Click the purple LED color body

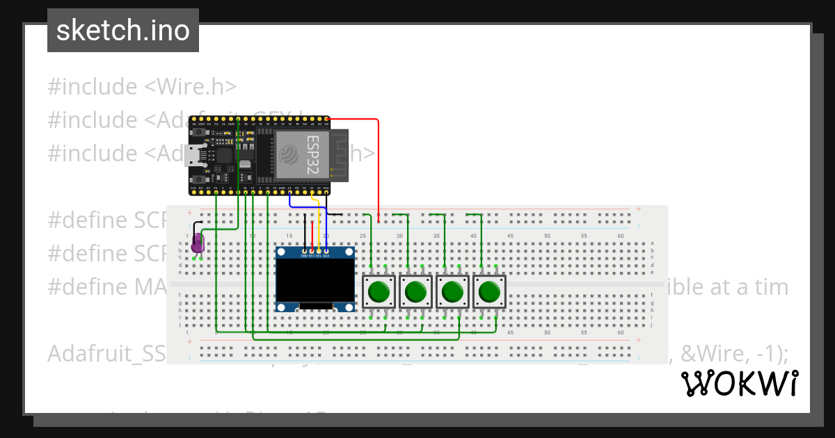click(x=198, y=245)
